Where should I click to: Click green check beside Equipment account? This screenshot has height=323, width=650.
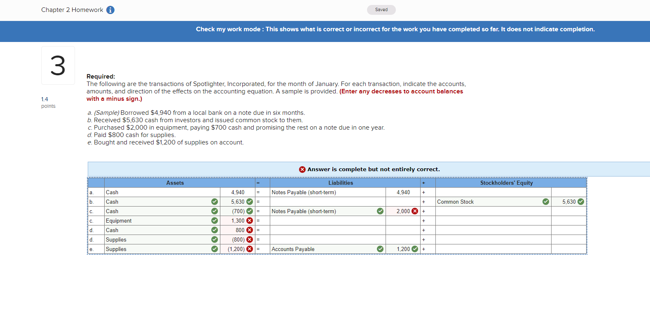click(x=215, y=221)
